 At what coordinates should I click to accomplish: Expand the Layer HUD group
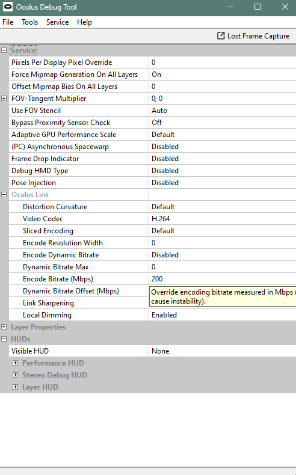tap(16, 387)
